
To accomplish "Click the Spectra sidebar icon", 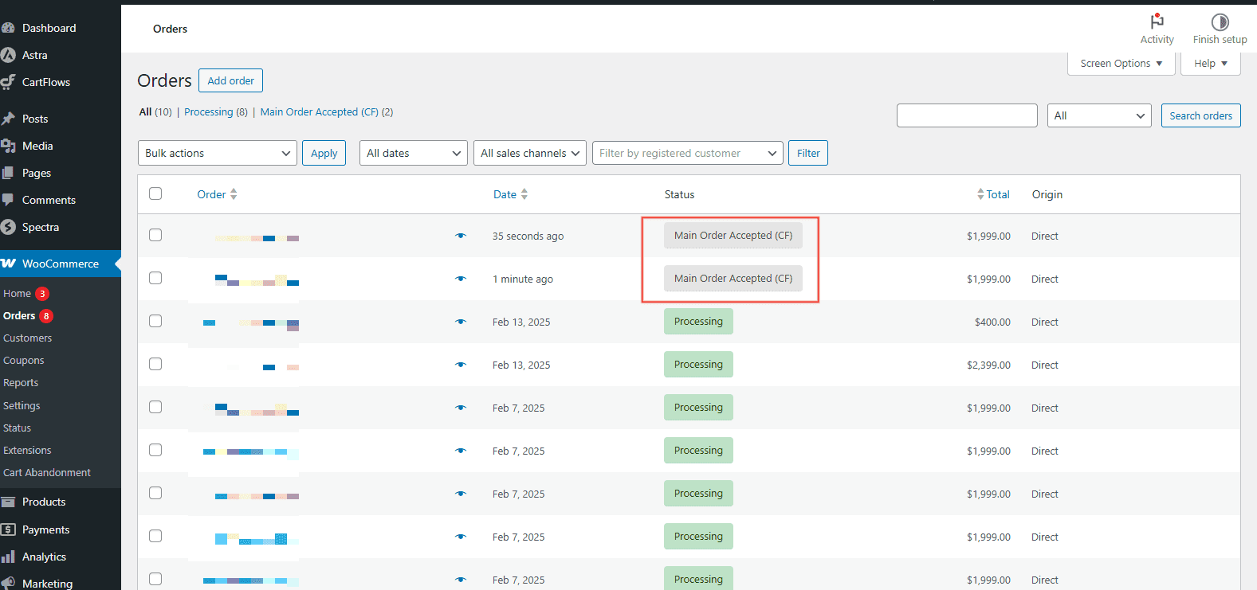I will tap(8, 227).
